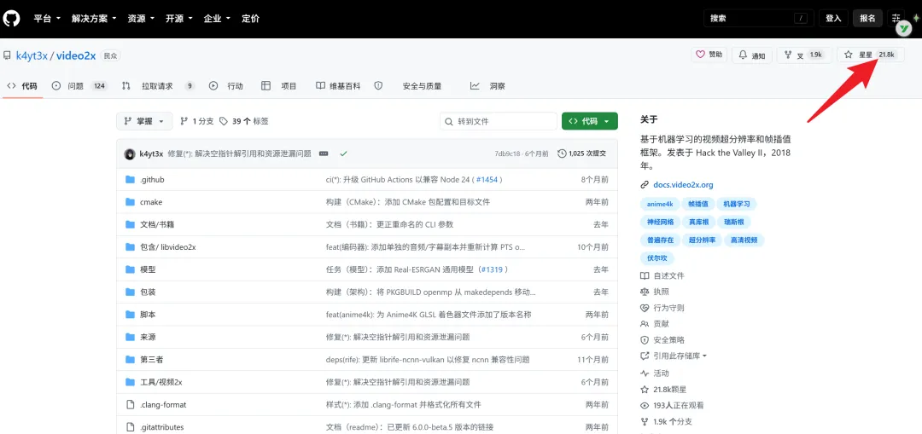922x434 pixels.
Task: Go to the 定价 page
Action: coord(250,18)
